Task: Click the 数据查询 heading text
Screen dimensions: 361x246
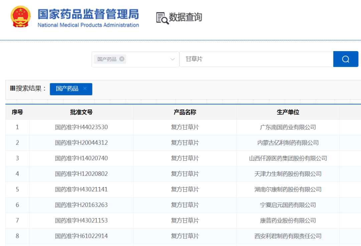Action: pyautogui.click(x=185, y=17)
